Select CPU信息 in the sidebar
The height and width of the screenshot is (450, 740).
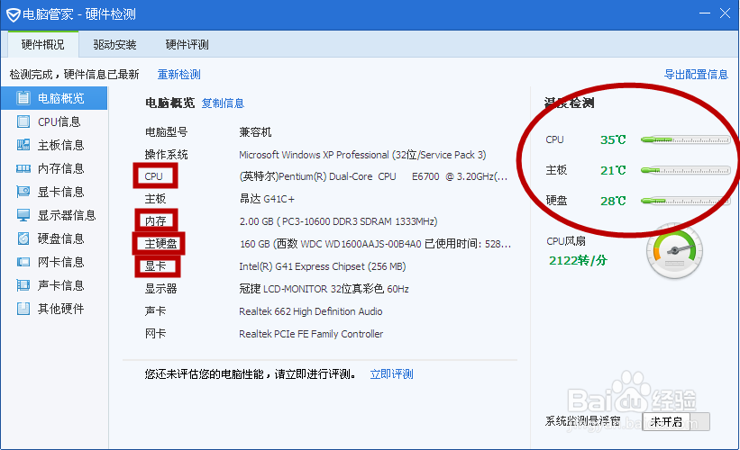tap(54, 121)
